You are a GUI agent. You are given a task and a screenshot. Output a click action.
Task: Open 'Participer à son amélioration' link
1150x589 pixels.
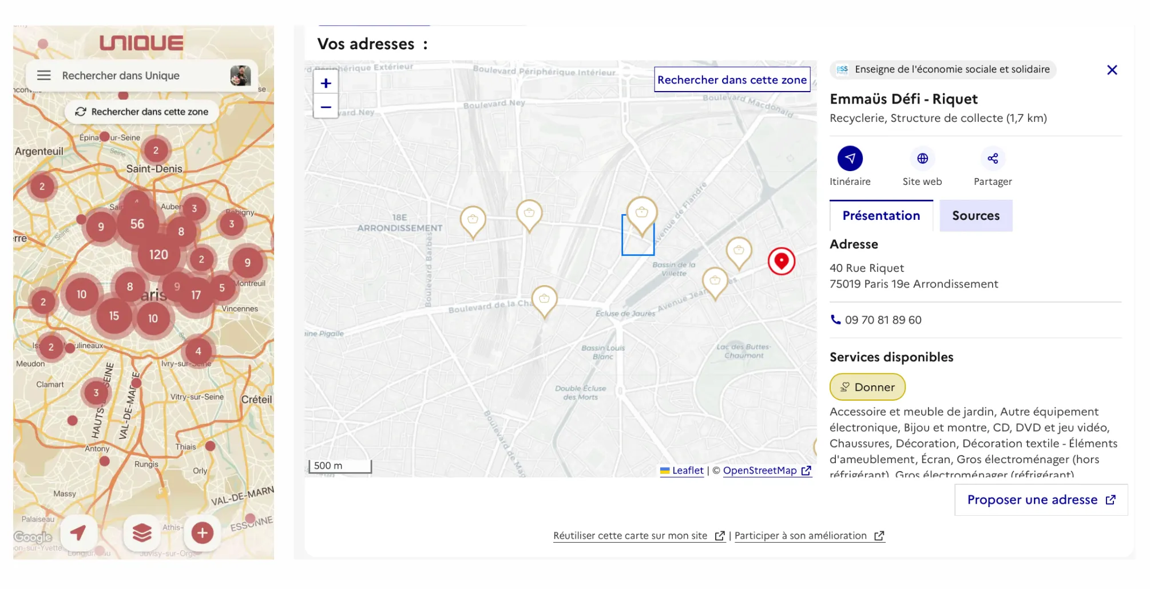coord(810,536)
